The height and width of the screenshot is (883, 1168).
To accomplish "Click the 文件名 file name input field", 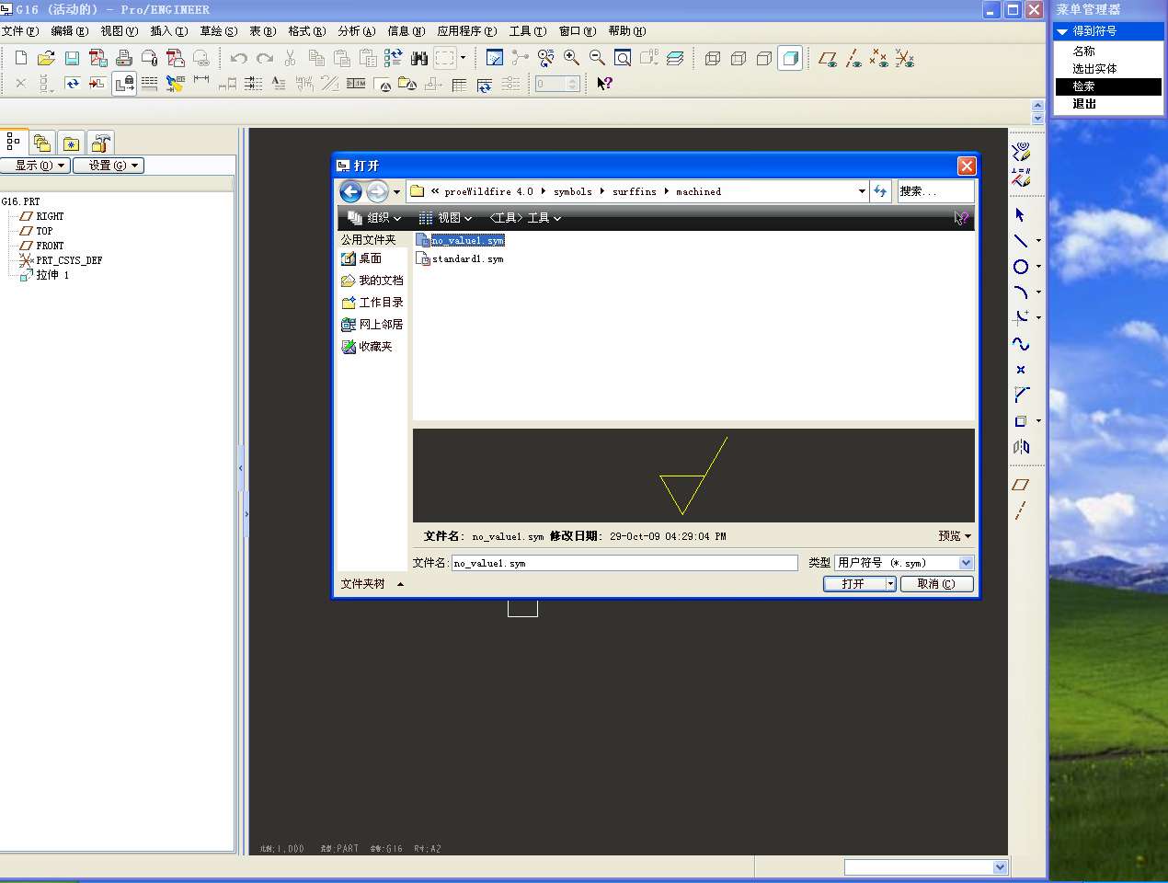I will [x=624, y=563].
